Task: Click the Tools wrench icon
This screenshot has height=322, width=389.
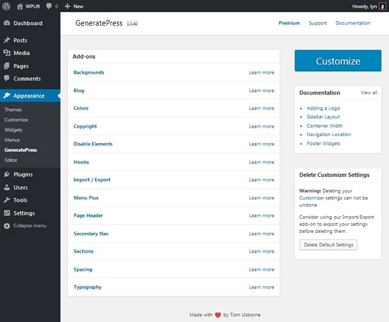Action: click(x=7, y=199)
